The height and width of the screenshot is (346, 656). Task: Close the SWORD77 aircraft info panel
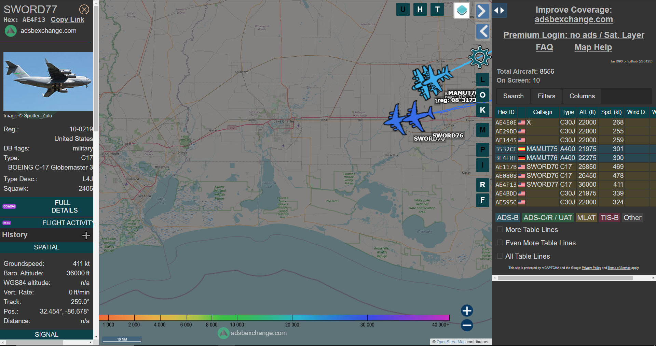[x=84, y=10]
